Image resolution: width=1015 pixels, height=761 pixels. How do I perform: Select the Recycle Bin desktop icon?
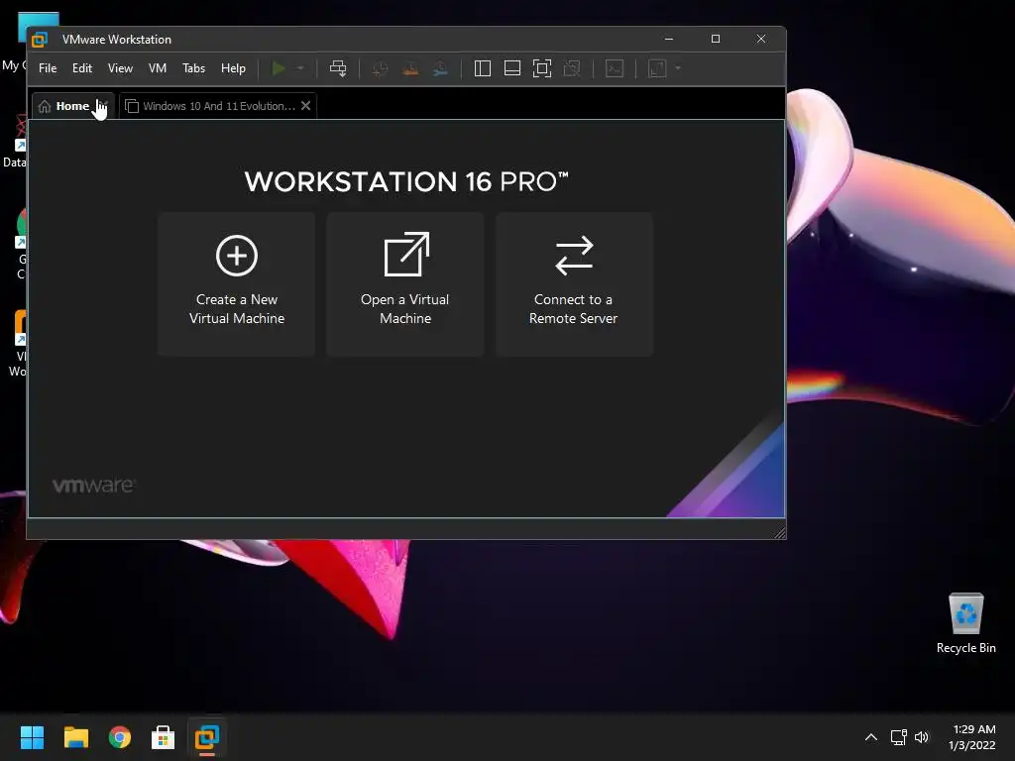(x=965, y=623)
